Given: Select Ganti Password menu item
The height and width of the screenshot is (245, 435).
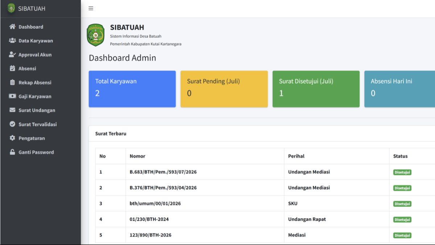Looking at the screenshot, I should (x=40, y=152).
